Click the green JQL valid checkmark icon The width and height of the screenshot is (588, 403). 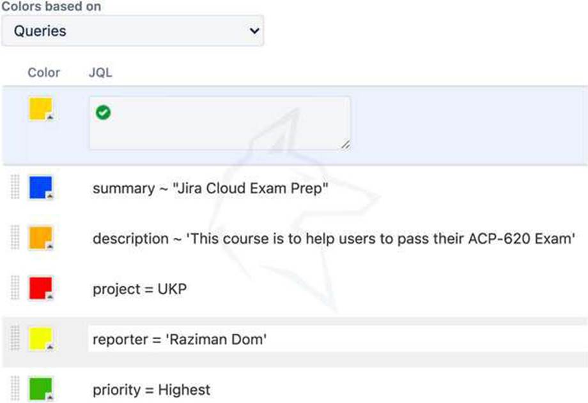click(103, 112)
